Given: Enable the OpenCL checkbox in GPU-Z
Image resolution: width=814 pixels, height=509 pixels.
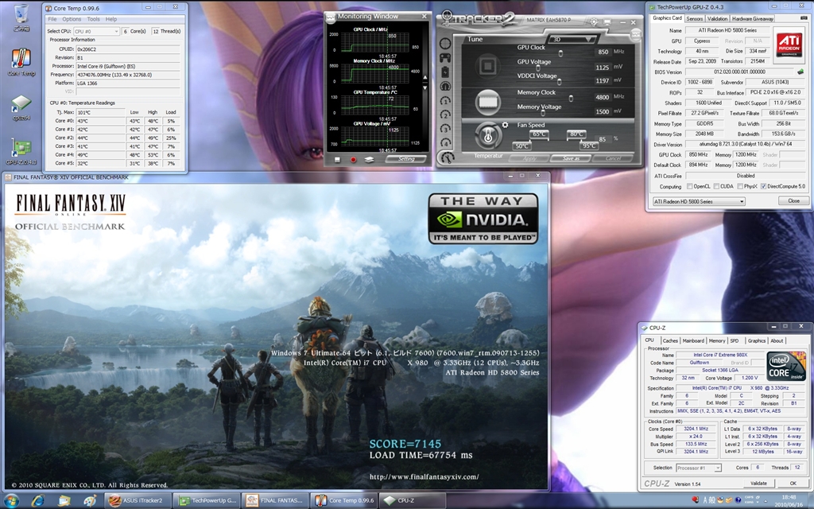Looking at the screenshot, I should [x=690, y=186].
